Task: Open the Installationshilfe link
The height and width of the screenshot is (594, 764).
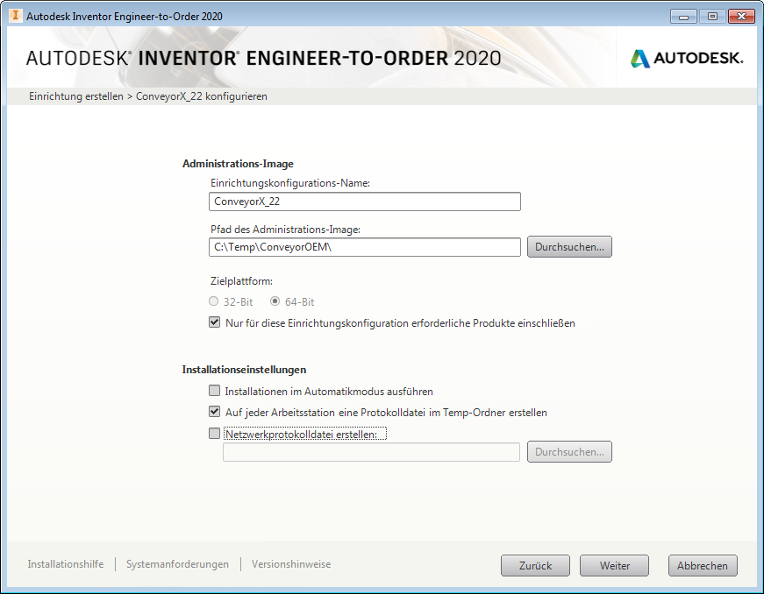Action: tap(66, 564)
